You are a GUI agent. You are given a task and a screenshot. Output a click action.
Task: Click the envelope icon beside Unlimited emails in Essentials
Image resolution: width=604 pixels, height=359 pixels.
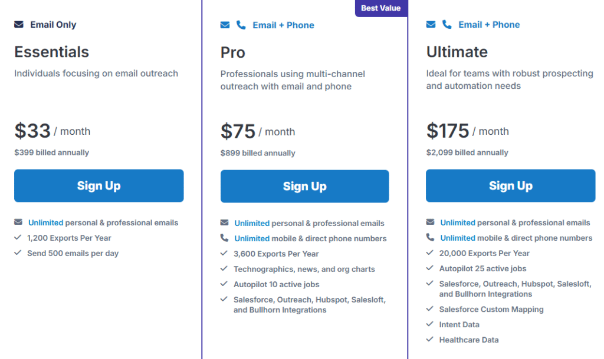(x=17, y=222)
